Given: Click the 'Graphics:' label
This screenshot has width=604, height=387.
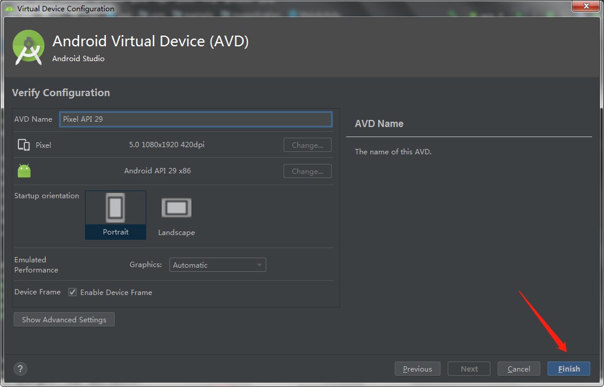Looking at the screenshot, I should point(146,265).
